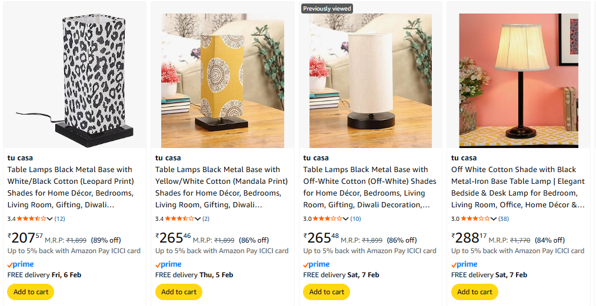Image resolution: width=596 pixels, height=306 pixels.
Task: Add leopard print lamp to cart
Action: point(31,292)
